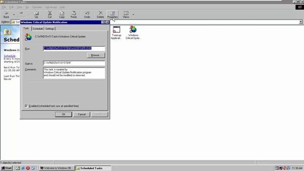
Task: Click the Run path input field
Action: pyautogui.click(x=74, y=48)
